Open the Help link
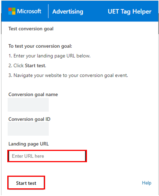Screen dimensions: 159x196 click(147, 183)
